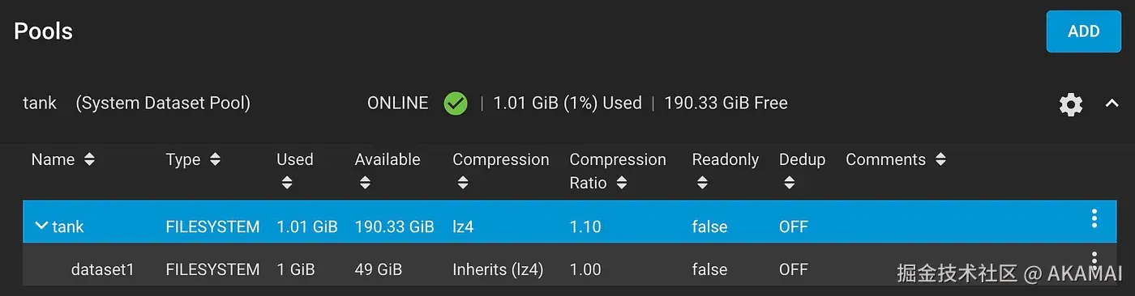Sort by the Comments column arrows
Screen dimensions: 1135x296
click(940, 160)
